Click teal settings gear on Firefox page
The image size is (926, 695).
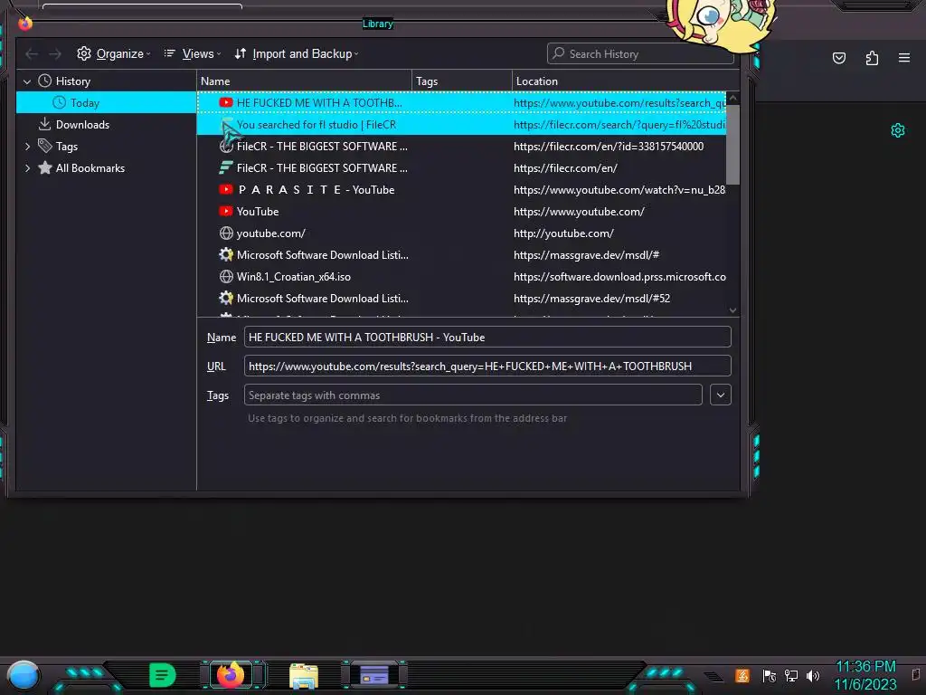coord(898,130)
